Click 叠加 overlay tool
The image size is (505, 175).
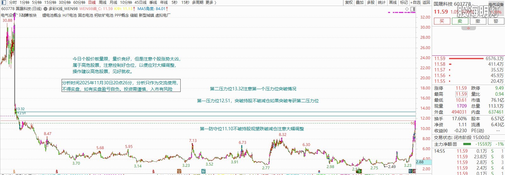point(360,3)
